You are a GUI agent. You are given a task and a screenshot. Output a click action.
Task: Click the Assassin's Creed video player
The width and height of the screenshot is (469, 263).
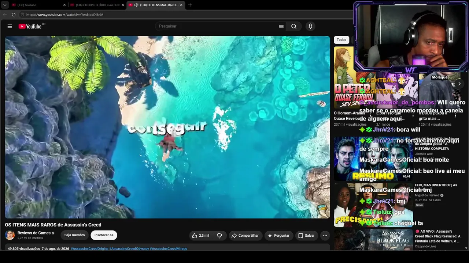[x=167, y=127]
